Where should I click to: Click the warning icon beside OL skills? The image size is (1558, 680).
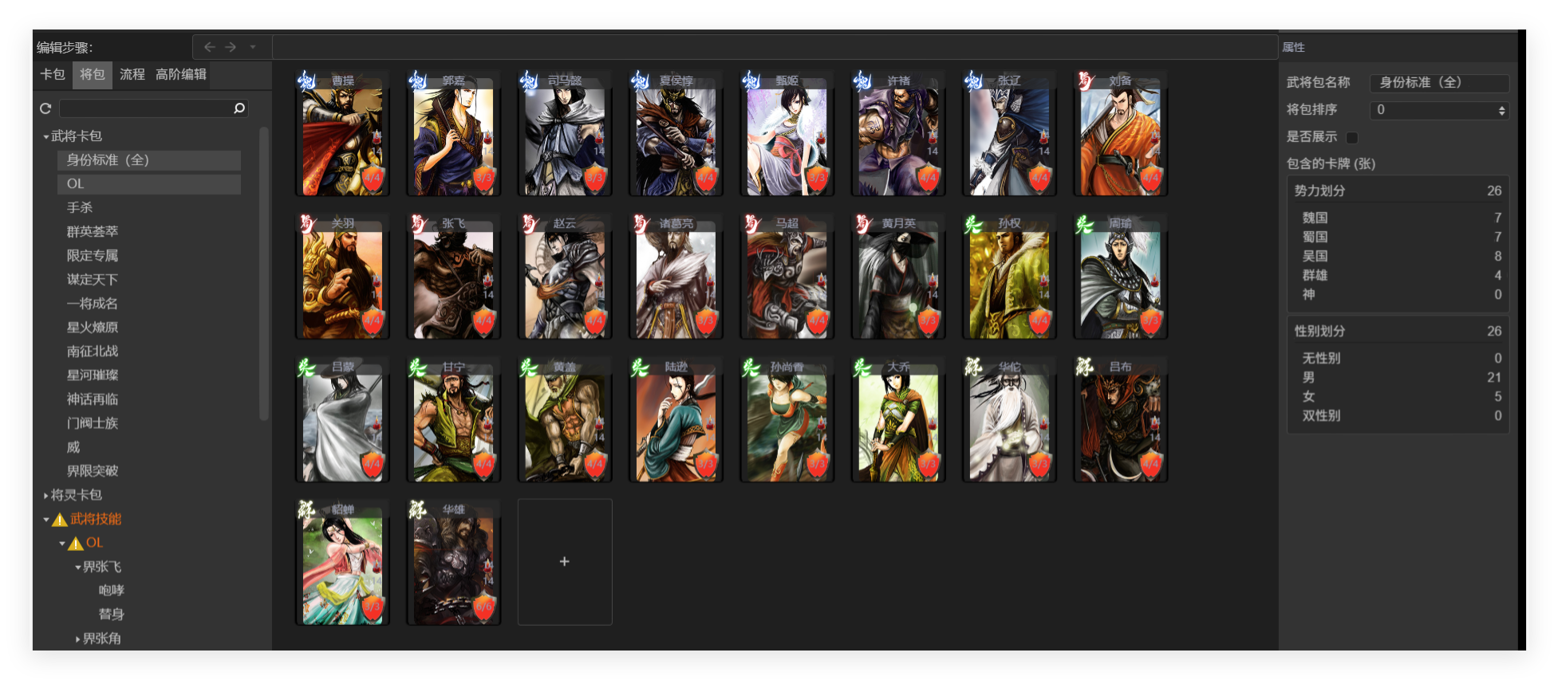coord(76,544)
